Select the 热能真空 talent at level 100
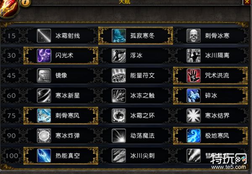 tap(61, 156)
